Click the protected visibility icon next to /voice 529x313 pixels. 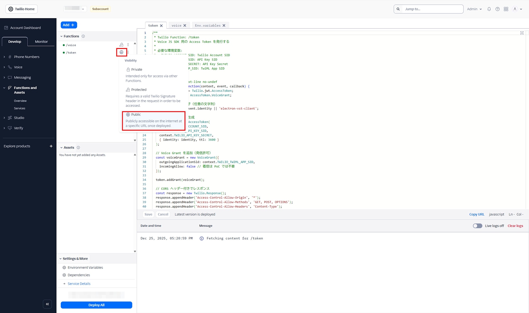121,45
